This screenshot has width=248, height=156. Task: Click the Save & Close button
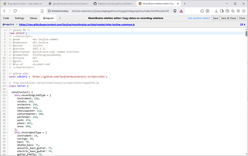228,18
